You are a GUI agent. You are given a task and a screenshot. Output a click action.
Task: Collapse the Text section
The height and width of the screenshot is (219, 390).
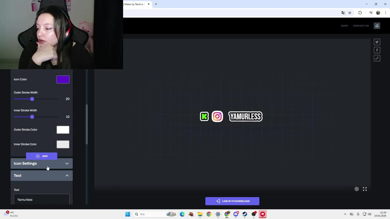click(41, 176)
